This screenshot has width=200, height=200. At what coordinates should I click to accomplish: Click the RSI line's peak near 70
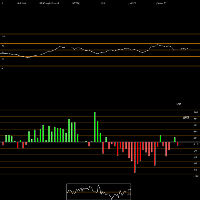(x=157, y=44)
